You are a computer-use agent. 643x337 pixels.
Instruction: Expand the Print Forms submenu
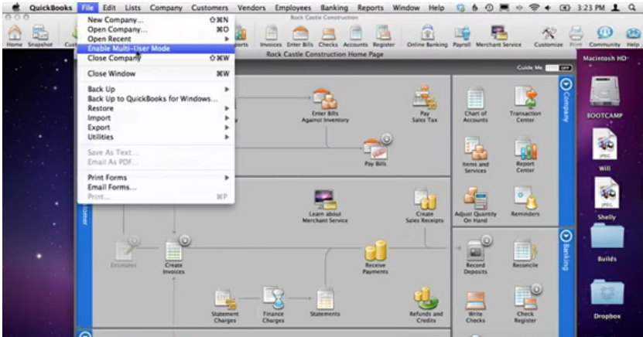156,177
